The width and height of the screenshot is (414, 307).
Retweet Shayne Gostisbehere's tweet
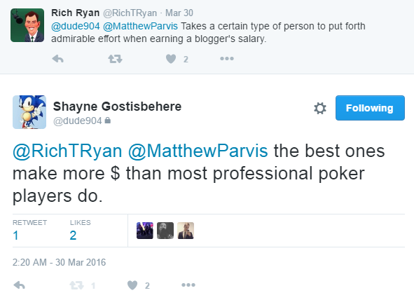click(76, 285)
